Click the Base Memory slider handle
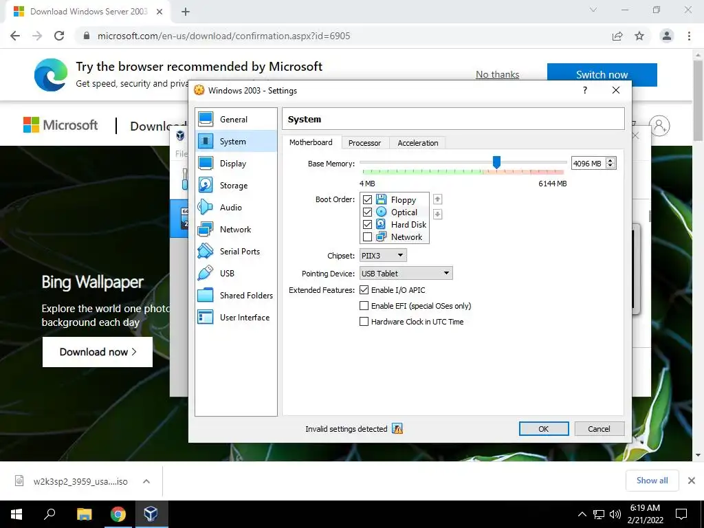Screen dimensions: 704x528 pyautogui.click(x=496, y=162)
